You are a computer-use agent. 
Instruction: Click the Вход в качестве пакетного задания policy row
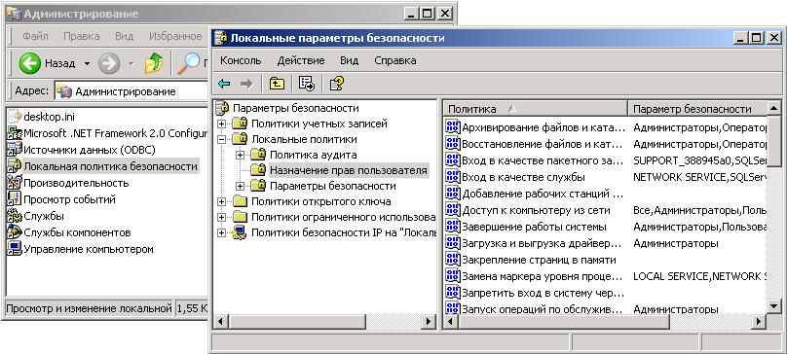click(606, 160)
